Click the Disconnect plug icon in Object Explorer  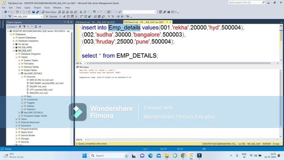(24, 27)
